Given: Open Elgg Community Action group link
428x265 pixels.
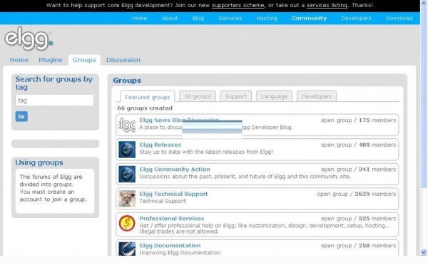Looking at the screenshot, I should click(x=175, y=170).
